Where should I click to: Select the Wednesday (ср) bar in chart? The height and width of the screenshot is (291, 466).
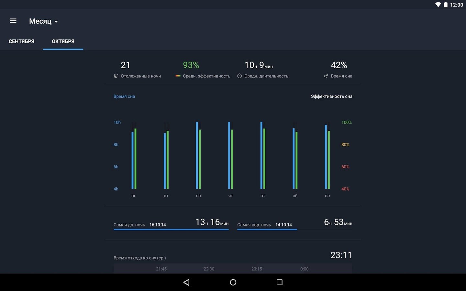(198, 155)
